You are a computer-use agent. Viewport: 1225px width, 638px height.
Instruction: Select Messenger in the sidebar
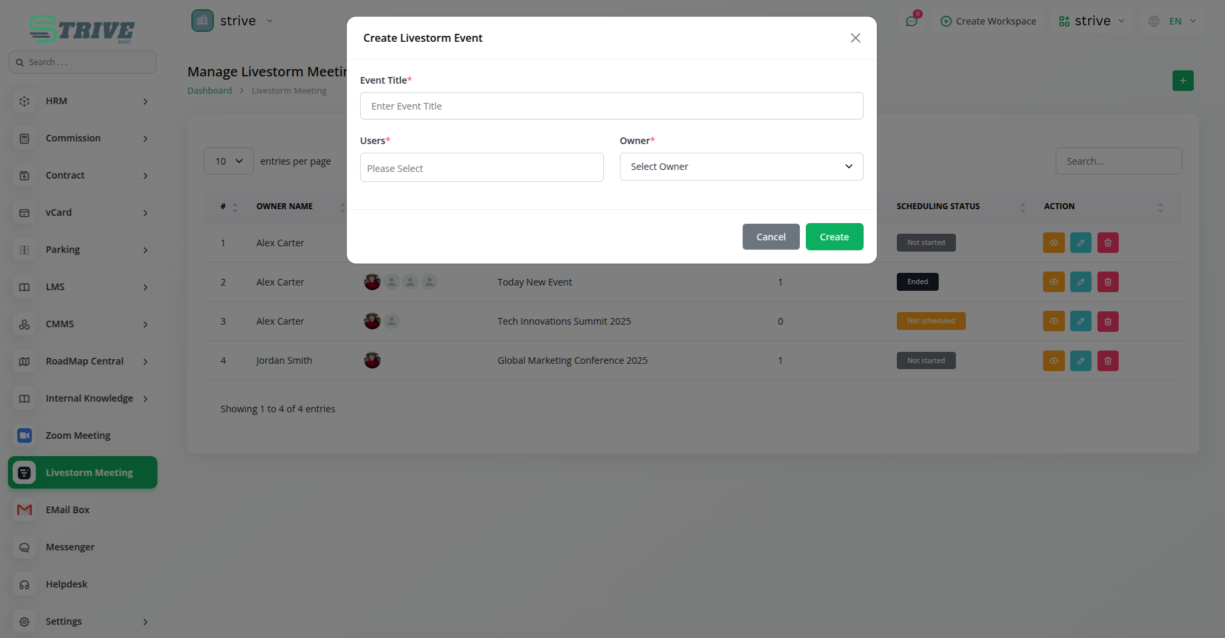pyautogui.click(x=70, y=547)
